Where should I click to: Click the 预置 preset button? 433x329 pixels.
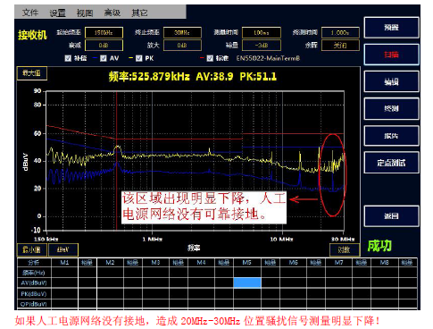coord(391,28)
